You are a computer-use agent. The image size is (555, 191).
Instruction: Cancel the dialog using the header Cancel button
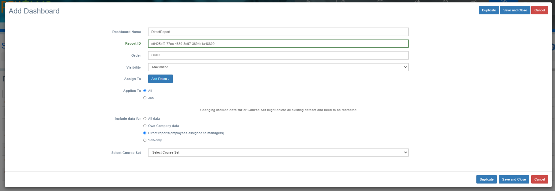[x=539, y=10]
